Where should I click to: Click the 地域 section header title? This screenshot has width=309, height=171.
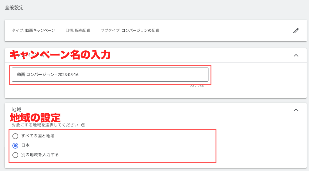pos(17,110)
